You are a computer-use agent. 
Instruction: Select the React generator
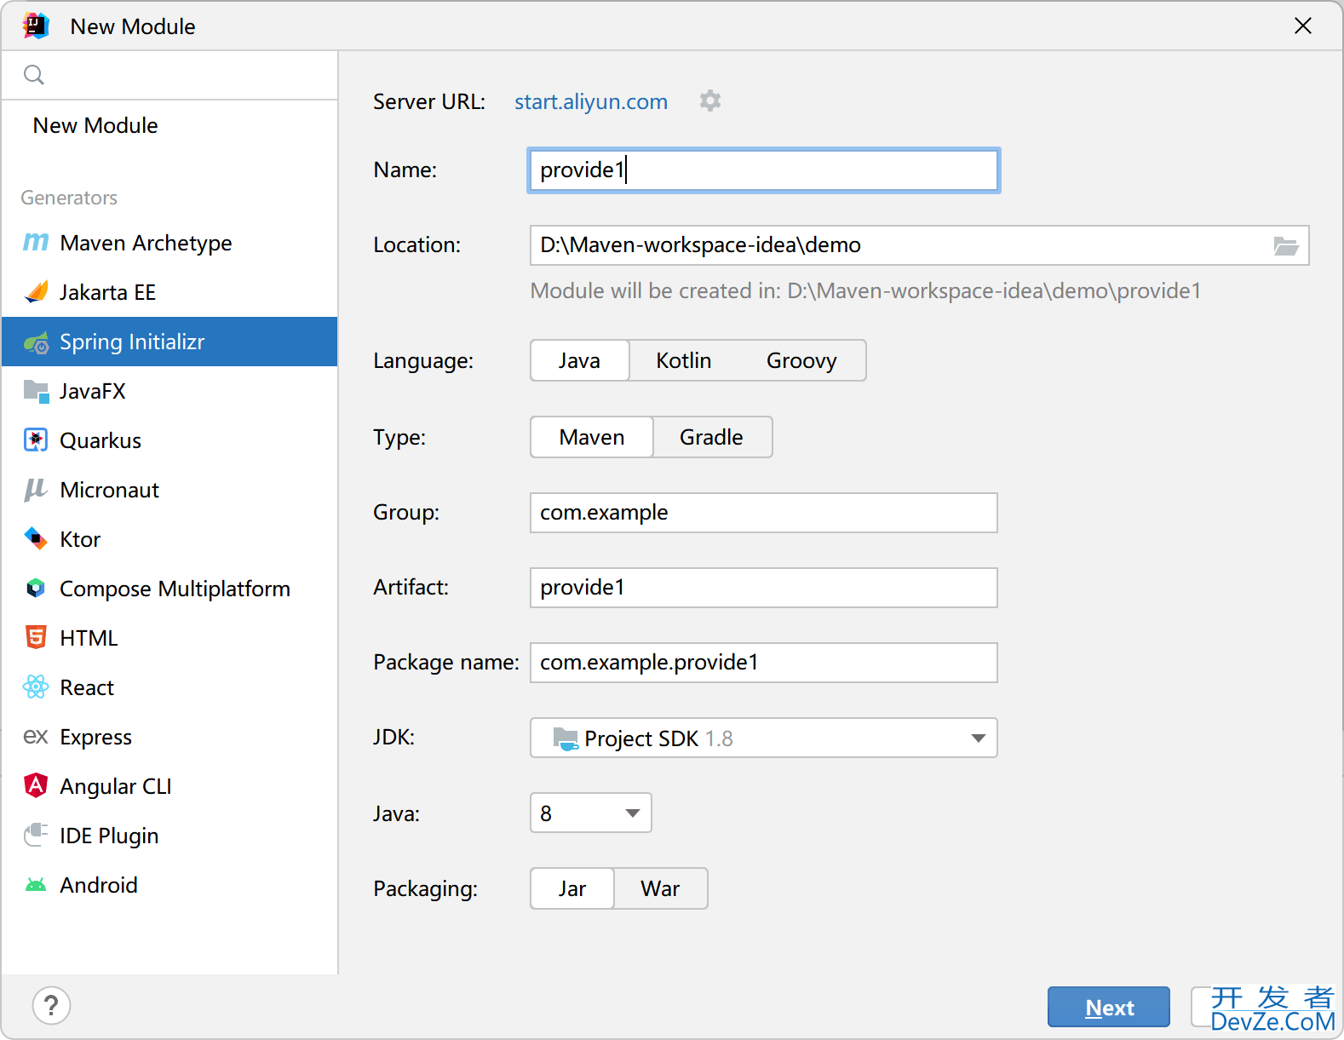[169, 687]
